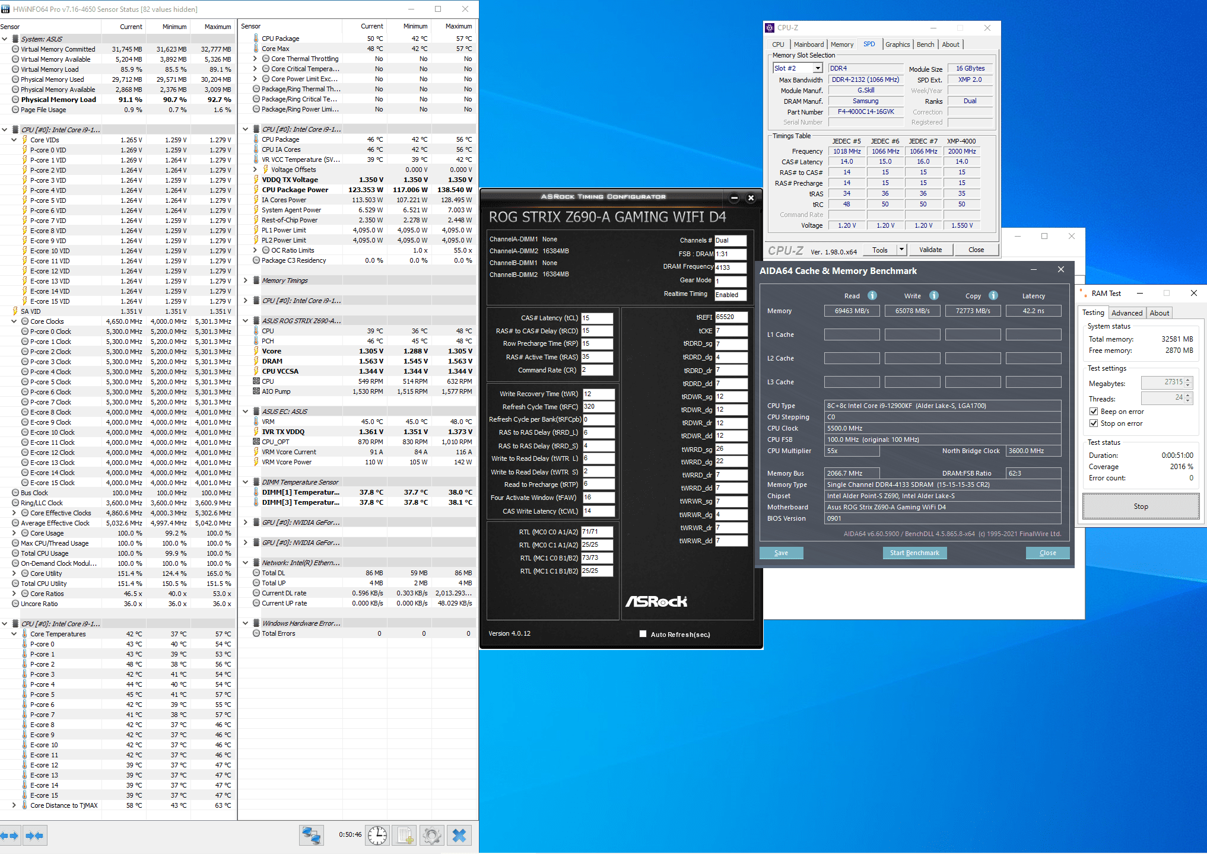Viewport: 1207px width, 854px height.
Task: Click the CPU_OPT fan icon
Action: pyautogui.click(x=256, y=442)
